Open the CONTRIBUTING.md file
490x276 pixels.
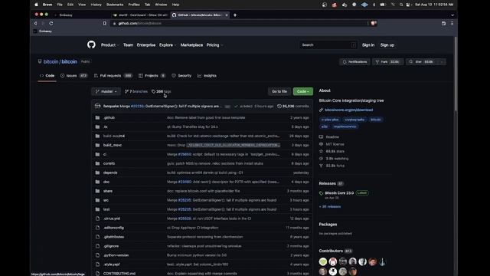click(x=119, y=273)
